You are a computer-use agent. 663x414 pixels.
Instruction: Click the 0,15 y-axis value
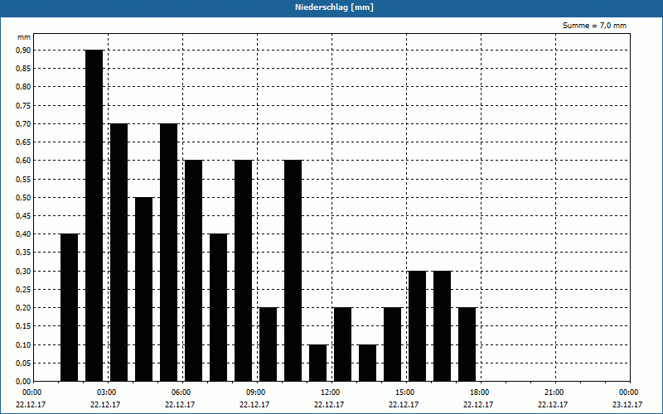23,326
